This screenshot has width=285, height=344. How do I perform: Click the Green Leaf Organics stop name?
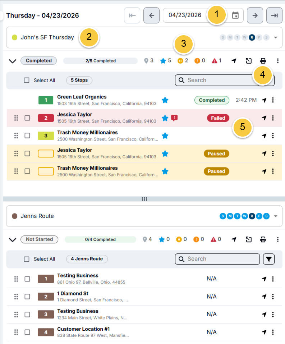pos(82,97)
